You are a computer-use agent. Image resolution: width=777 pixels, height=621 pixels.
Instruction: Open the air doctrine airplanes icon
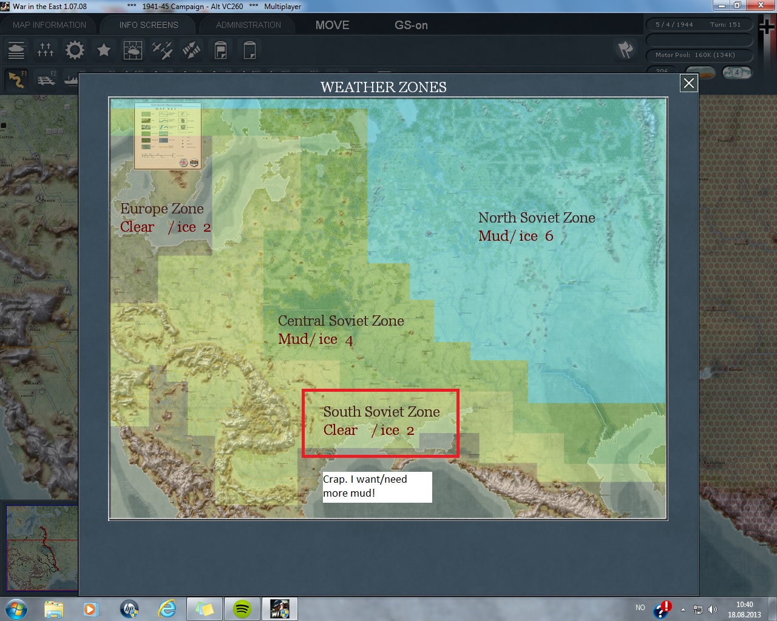tap(162, 50)
